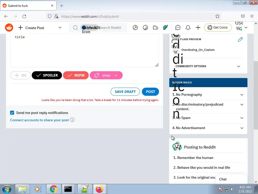
Task: Close the Submit to fuck tab
Action: (x=52, y=6)
